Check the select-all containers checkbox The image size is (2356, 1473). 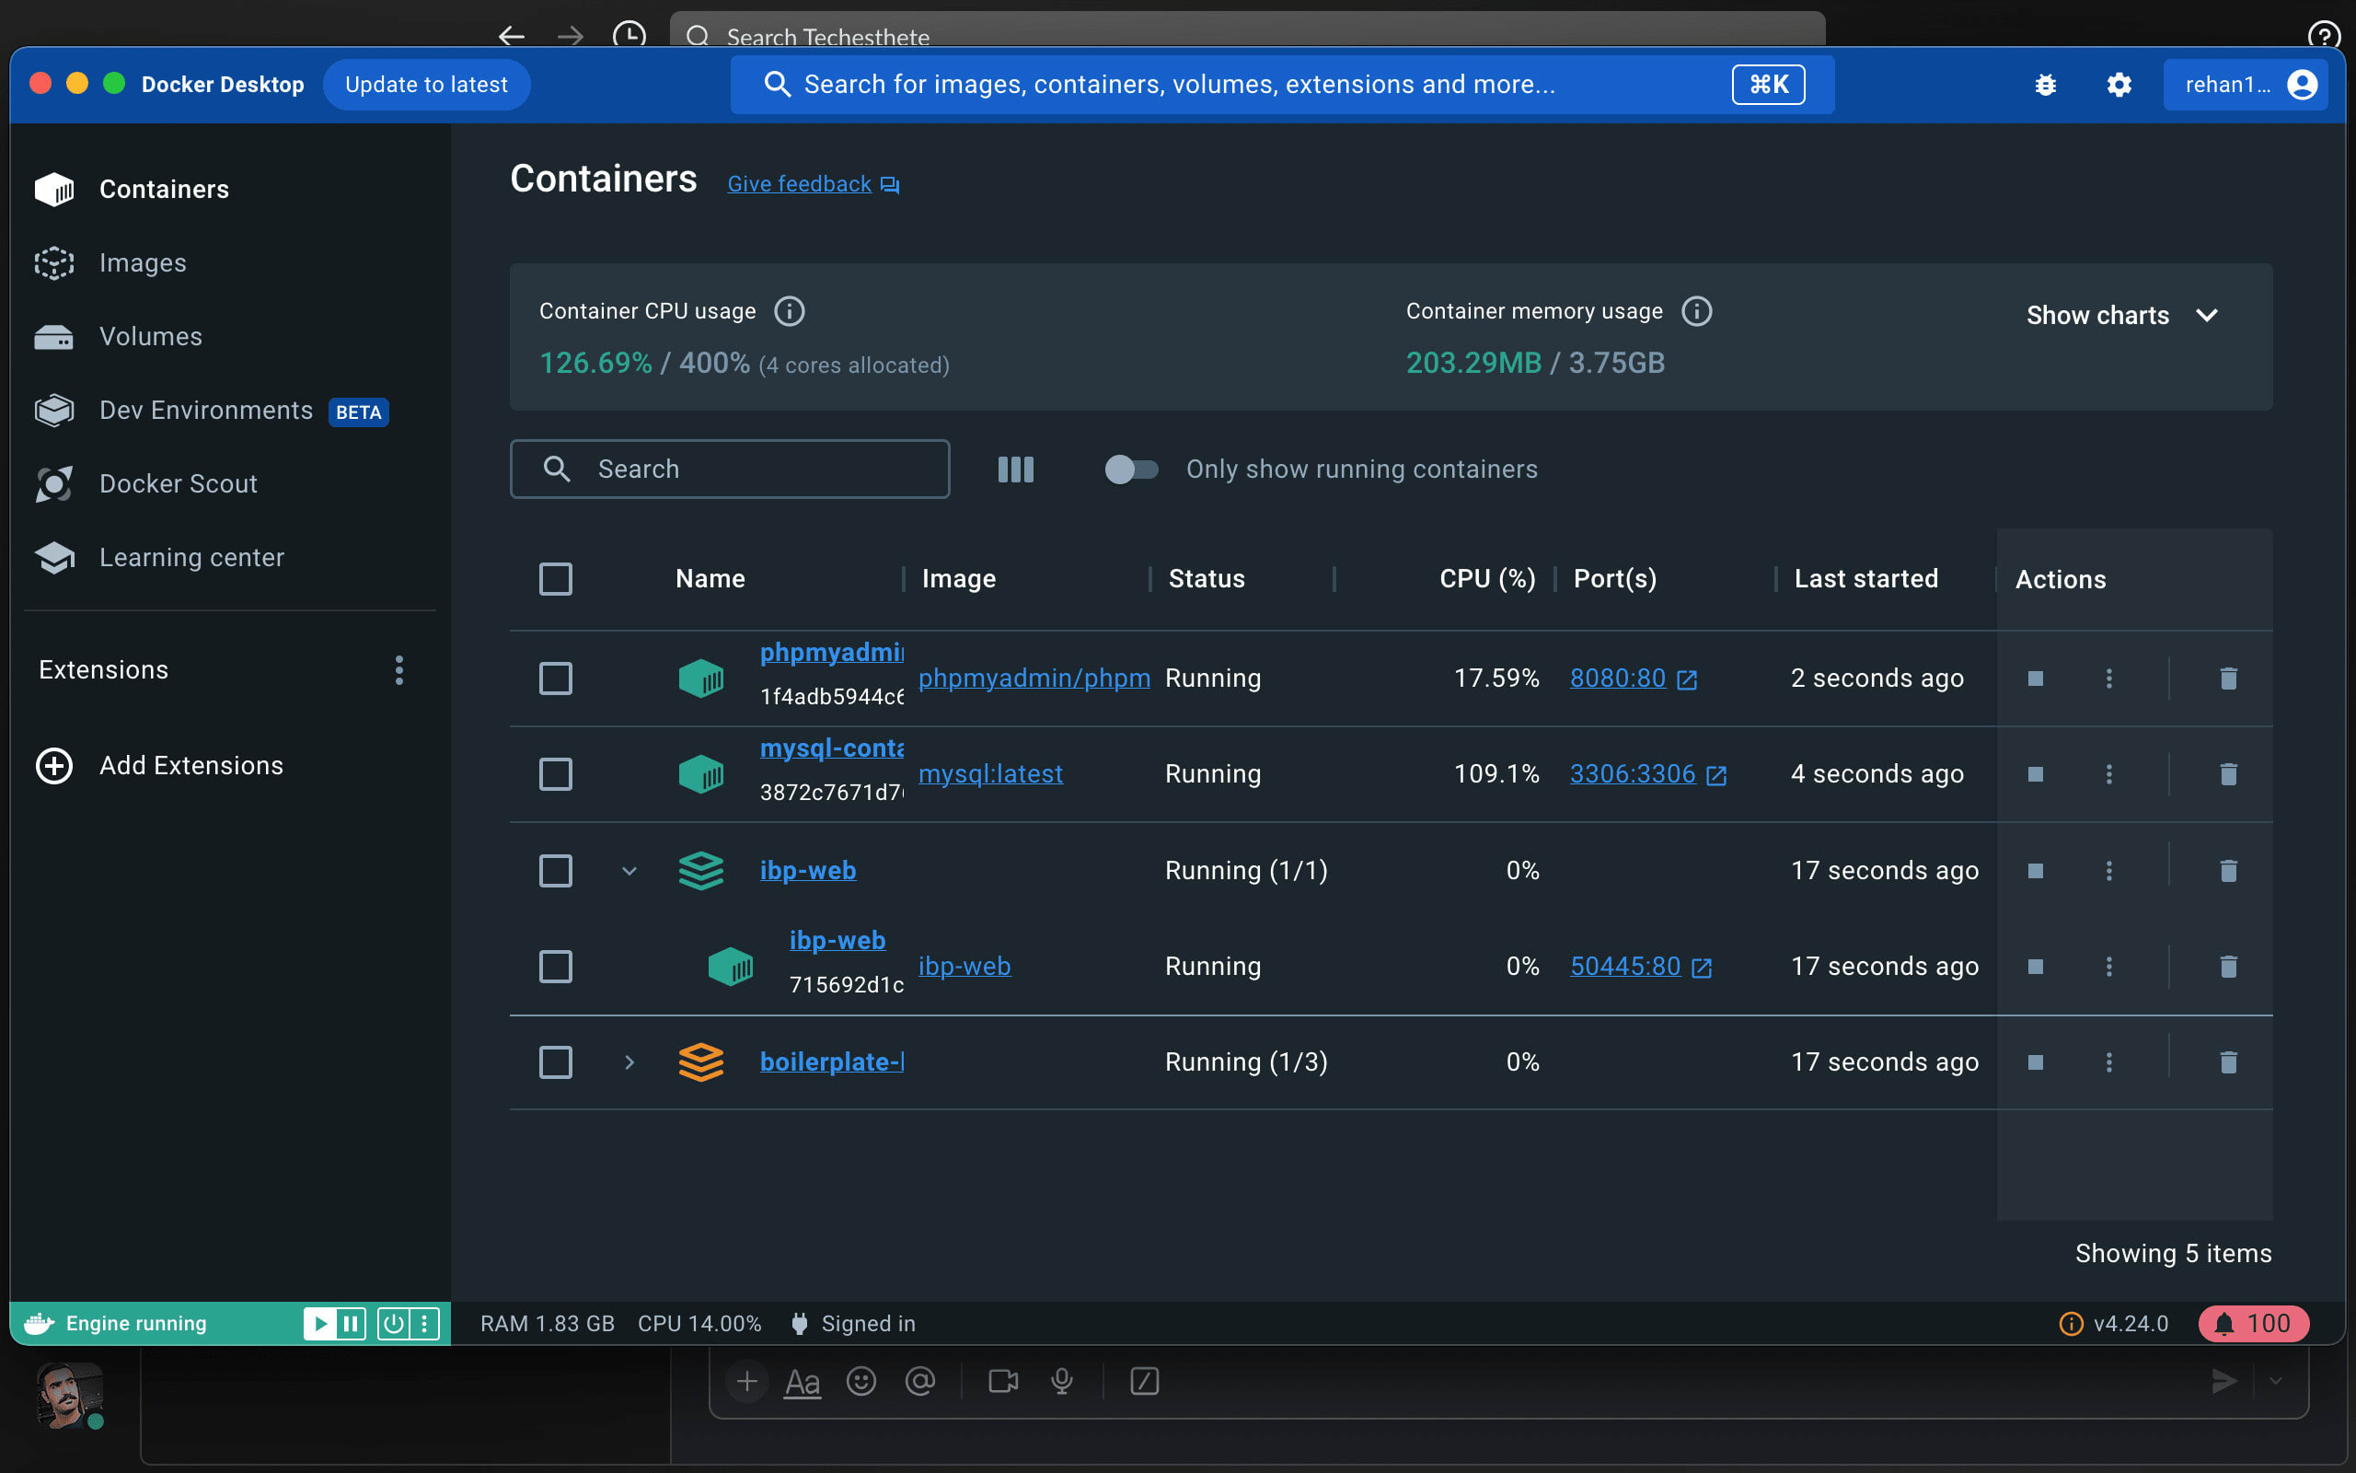point(555,580)
